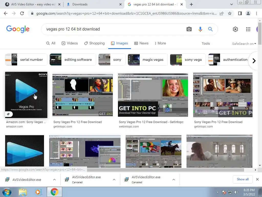Viewport: 262px width, 197px height.
Task: Open woman in hall thumbnail
Action: (219, 151)
